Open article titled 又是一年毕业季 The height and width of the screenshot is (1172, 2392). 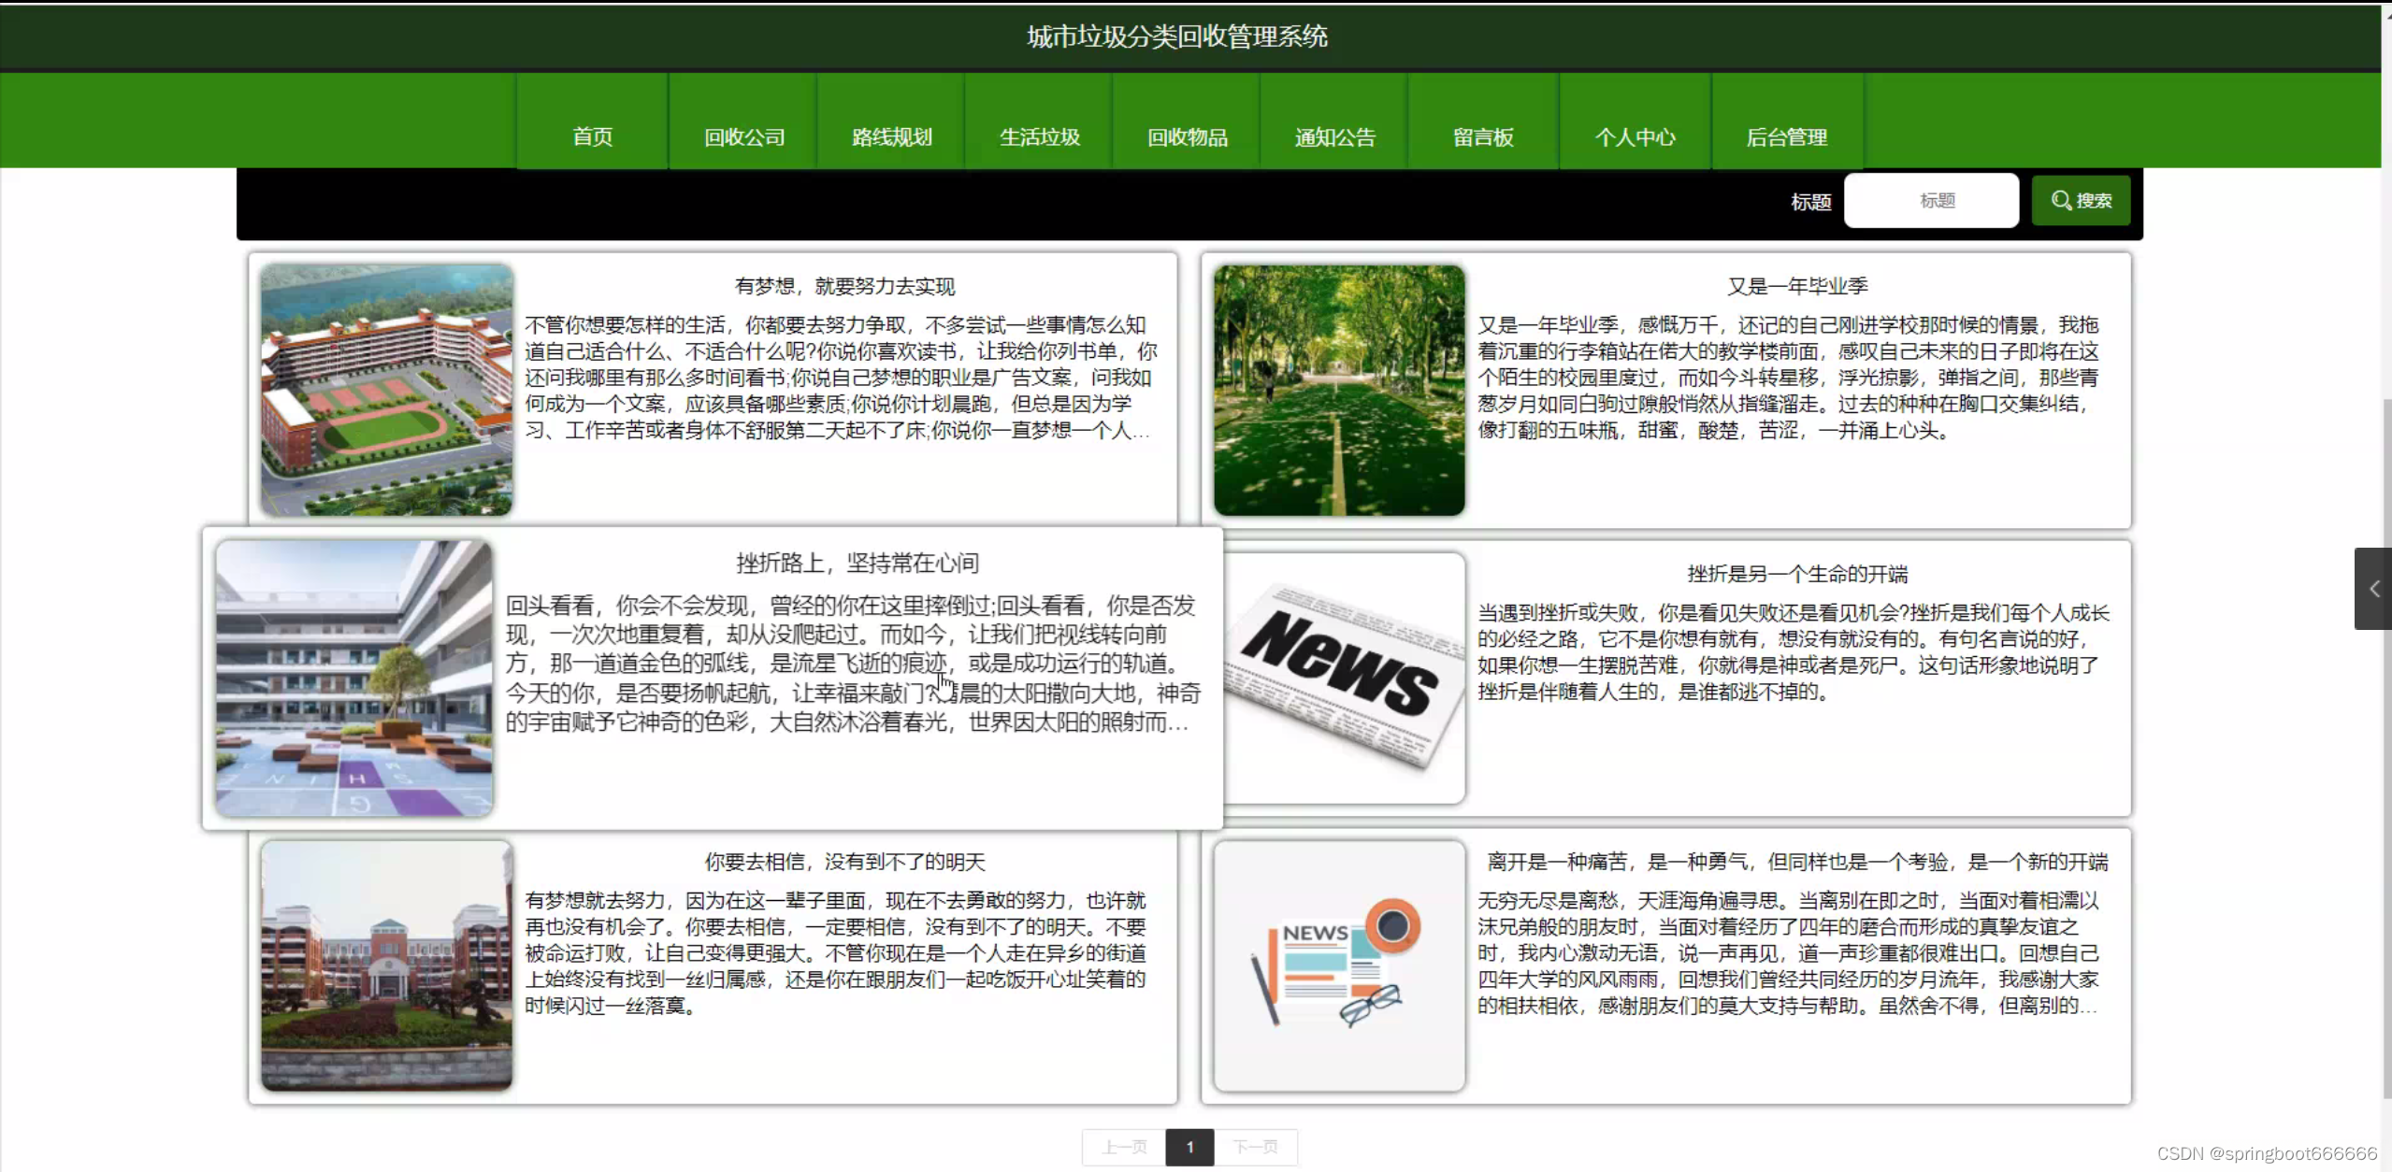coord(1796,286)
